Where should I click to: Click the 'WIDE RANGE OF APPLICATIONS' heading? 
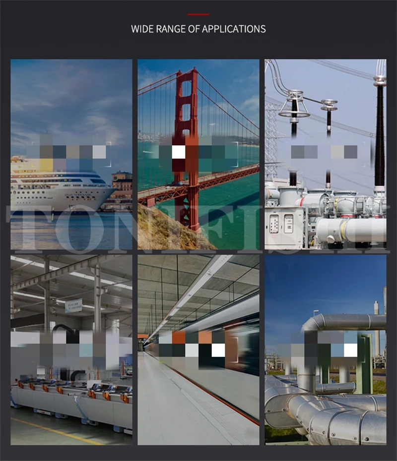(198, 29)
